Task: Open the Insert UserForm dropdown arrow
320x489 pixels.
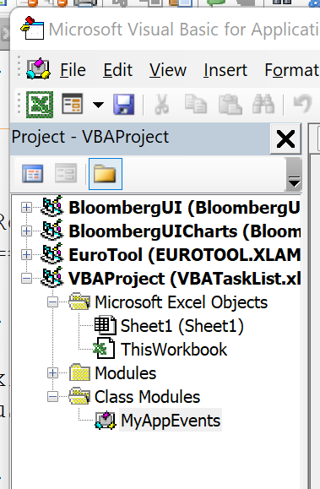Action: (x=98, y=105)
